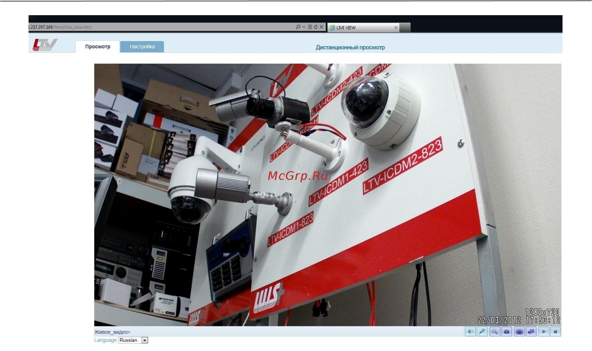Click the Дистанционный просмотр heading
Screen dimensions: 592x351
coord(350,47)
